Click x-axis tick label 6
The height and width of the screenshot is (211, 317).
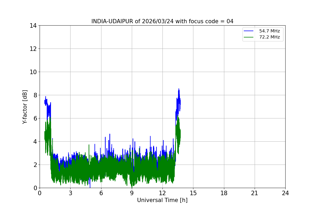coord(101,193)
